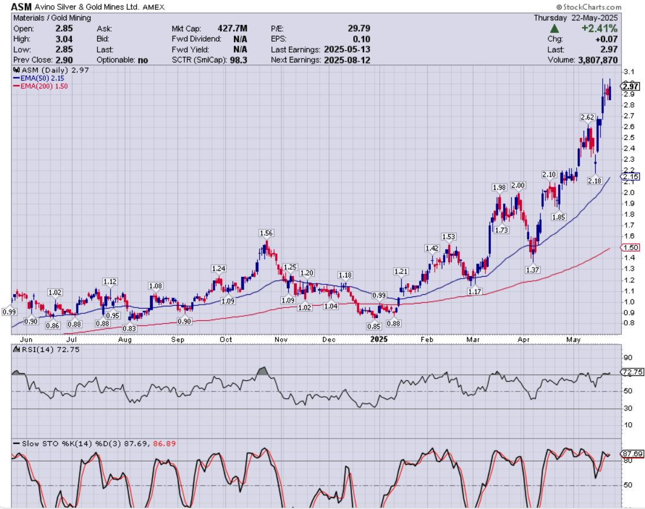The height and width of the screenshot is (509, 645).
Task: Click the AMEX exchange label
Action: coord(153,7)
